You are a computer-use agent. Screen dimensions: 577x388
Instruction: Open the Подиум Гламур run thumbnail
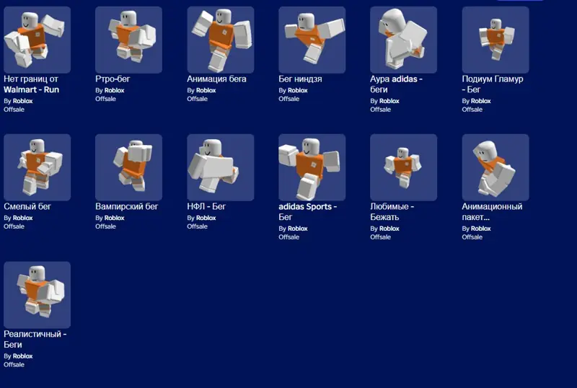click(495, 40)
